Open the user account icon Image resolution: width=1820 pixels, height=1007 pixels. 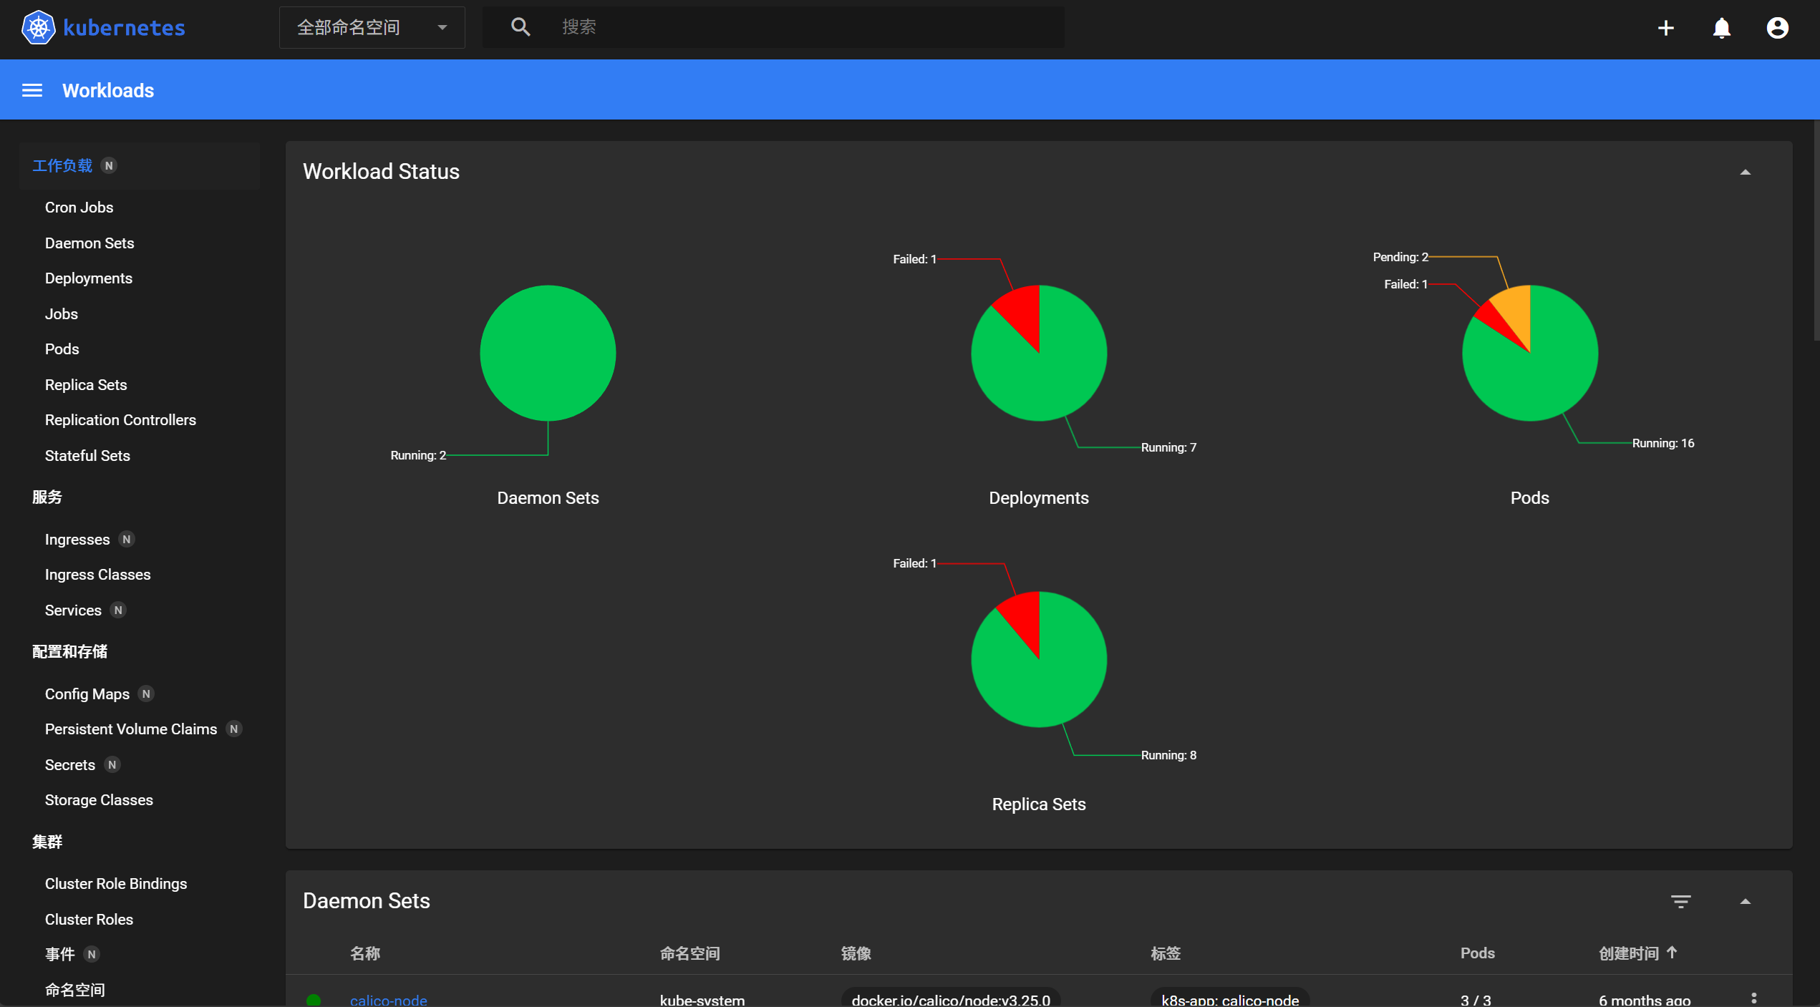(x=1777, y=28)
